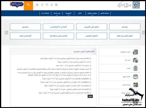Click the blue badge logo at top left
This screenshot has height=108, width=146.
[17, 4]
